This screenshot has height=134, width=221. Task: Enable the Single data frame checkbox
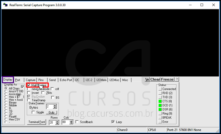(34, 112)
